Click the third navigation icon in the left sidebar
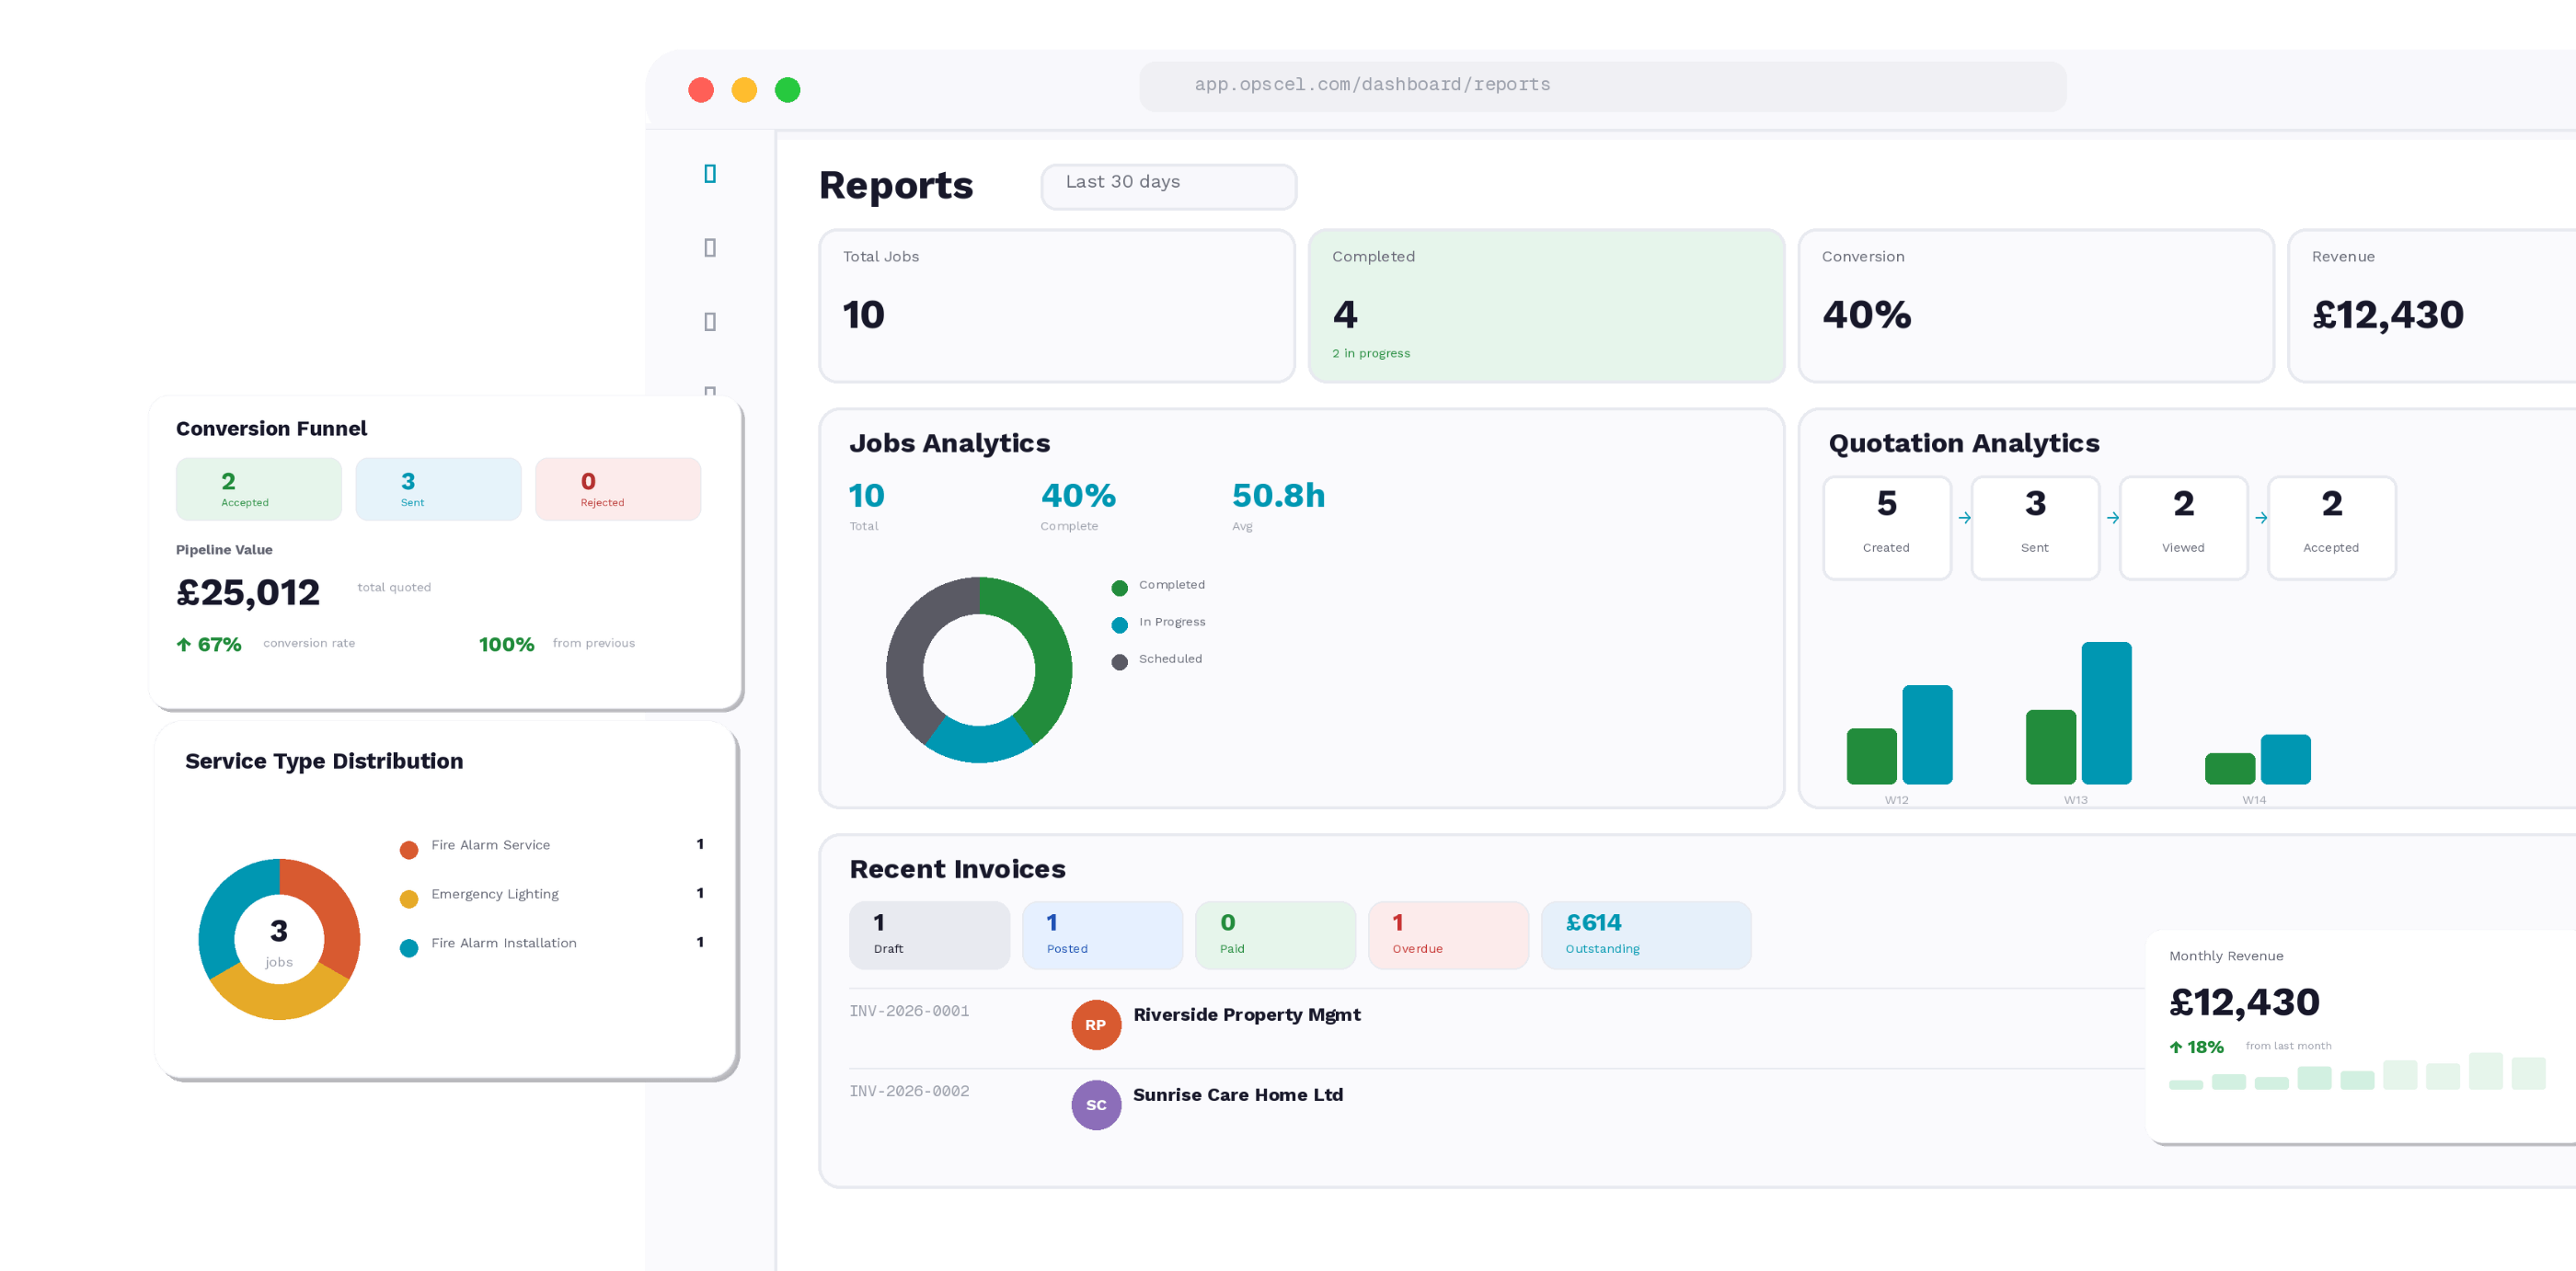 point(711,319)
